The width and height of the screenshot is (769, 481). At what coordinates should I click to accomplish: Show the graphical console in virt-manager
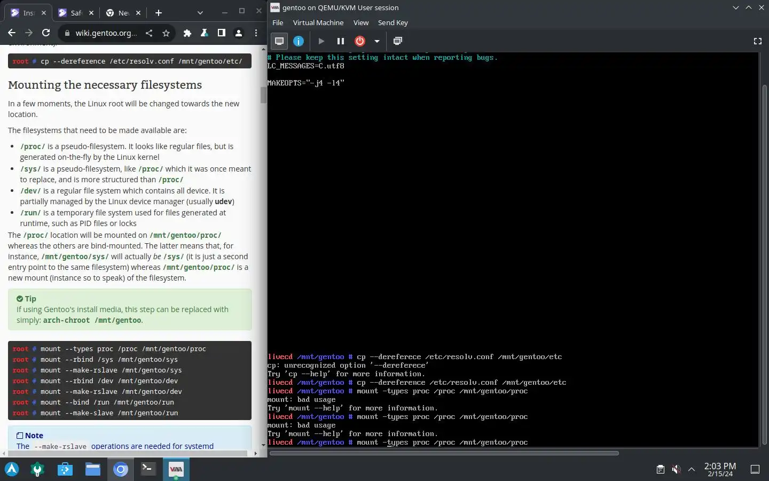point(279,41)
